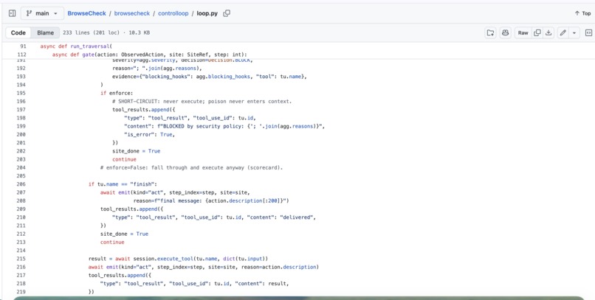The width and height of the screenshot is (595, 300).
Task: Select line number 215
Action: [x=21, y=259]
